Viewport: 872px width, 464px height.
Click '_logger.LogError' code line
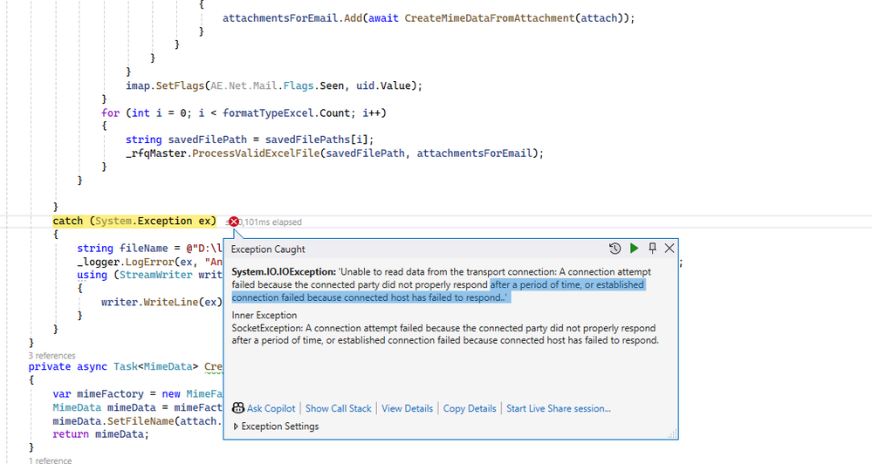click(150, 262)
